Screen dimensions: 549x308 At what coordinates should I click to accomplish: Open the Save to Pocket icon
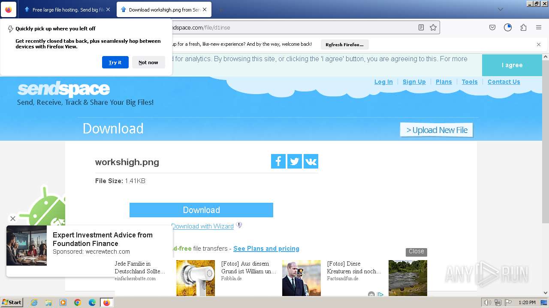[492, 27]
